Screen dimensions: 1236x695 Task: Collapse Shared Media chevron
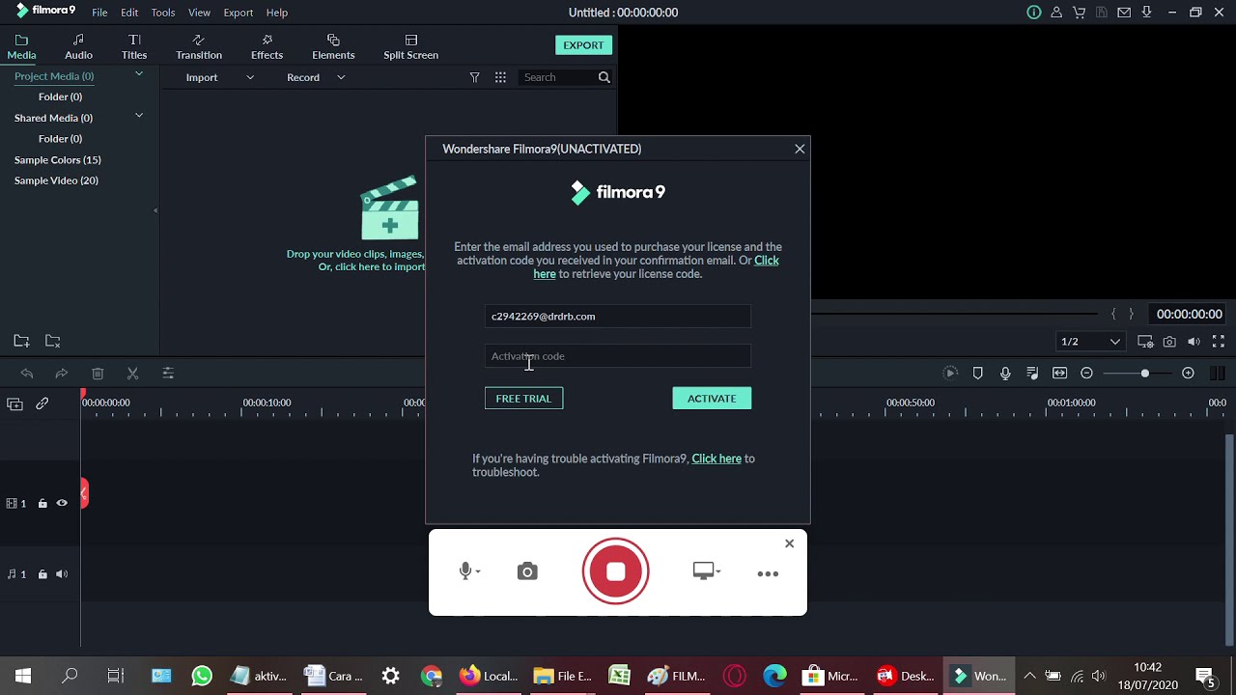pos(139,116)
